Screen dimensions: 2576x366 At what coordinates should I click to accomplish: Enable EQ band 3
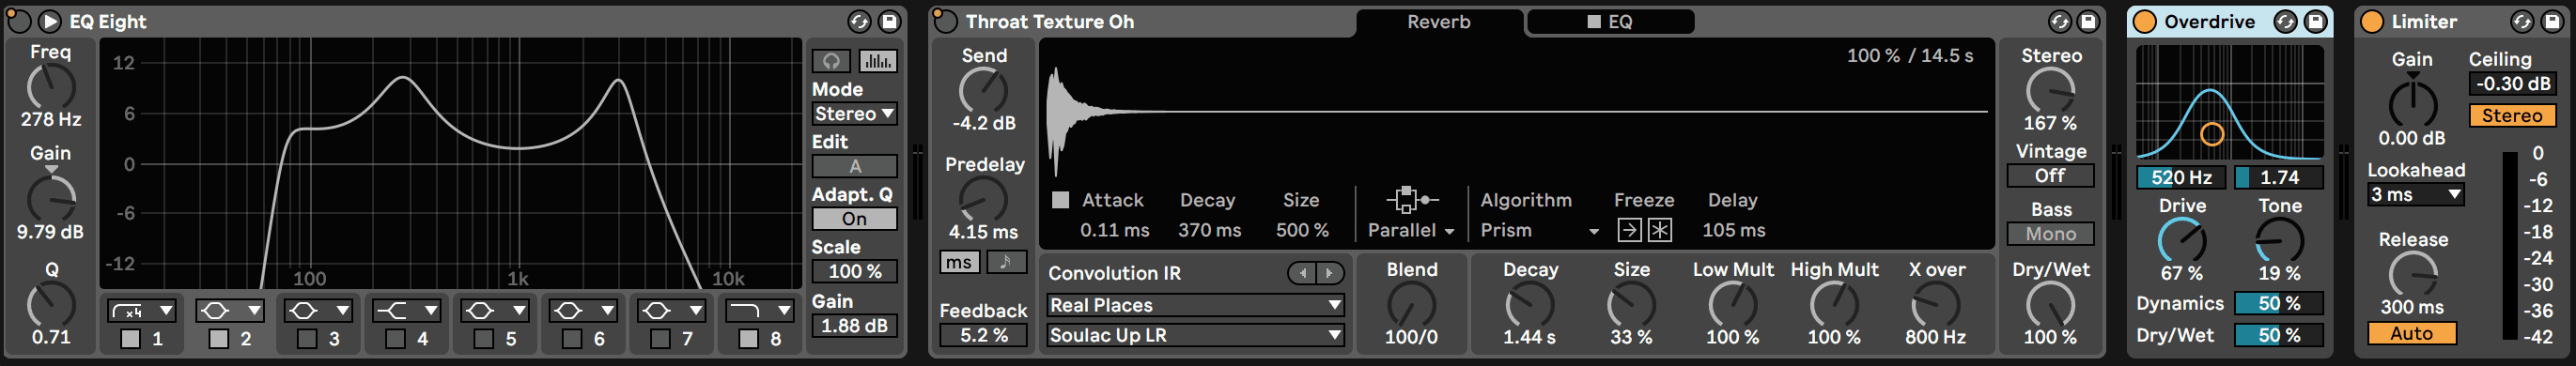tap(307, 339)
